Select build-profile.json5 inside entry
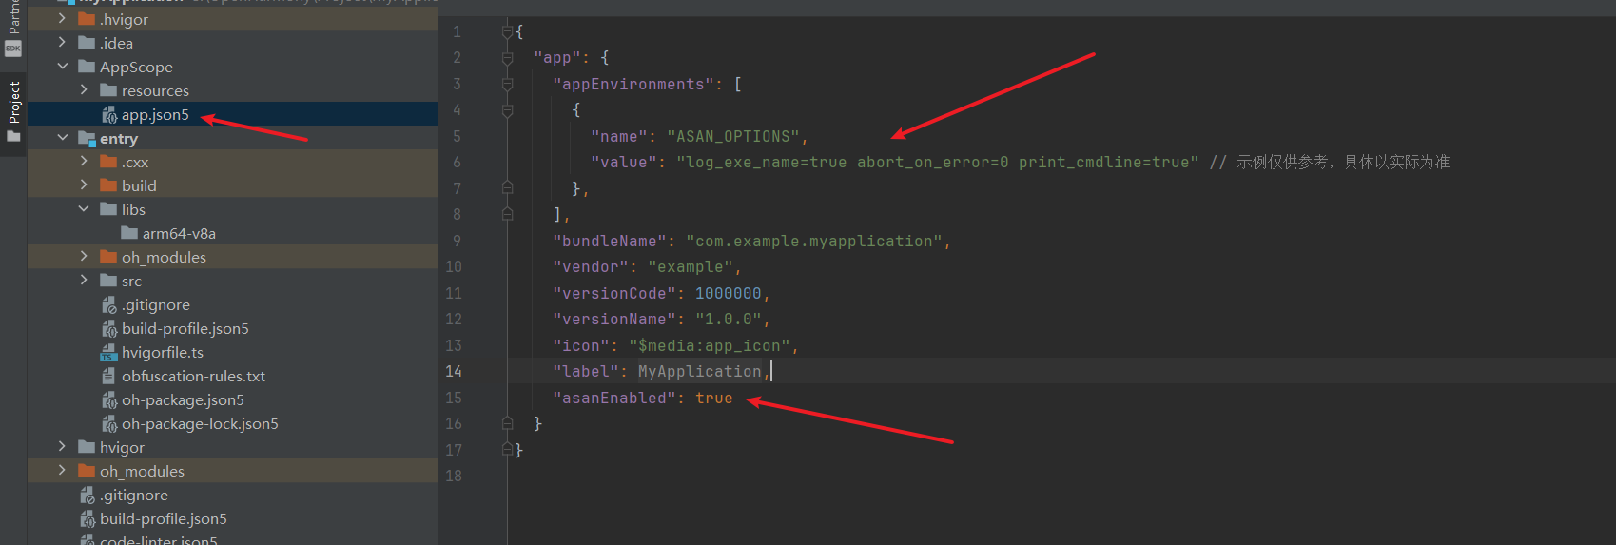 click(x=185, y=329)
